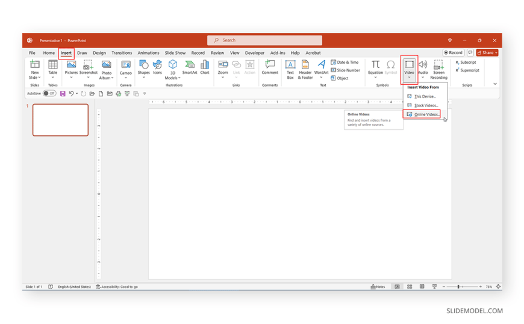Click the Save icon in quick access toolbar
524x324 pixels.
pyautogui.click(x=63, y=94)
